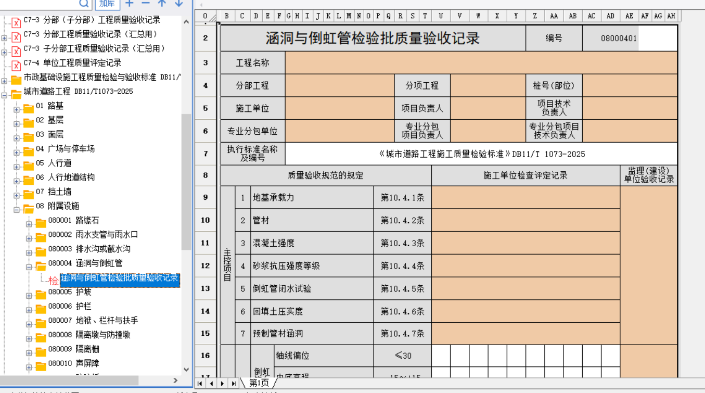Click the 080003 排水沟或截水沟 folder icon
Viewport: 705px width, 393px height.
tap(41, 252)
